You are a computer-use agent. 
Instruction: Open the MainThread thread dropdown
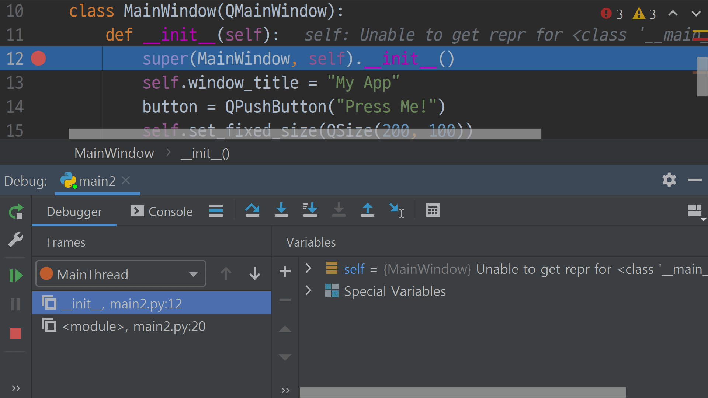[120, 274]
